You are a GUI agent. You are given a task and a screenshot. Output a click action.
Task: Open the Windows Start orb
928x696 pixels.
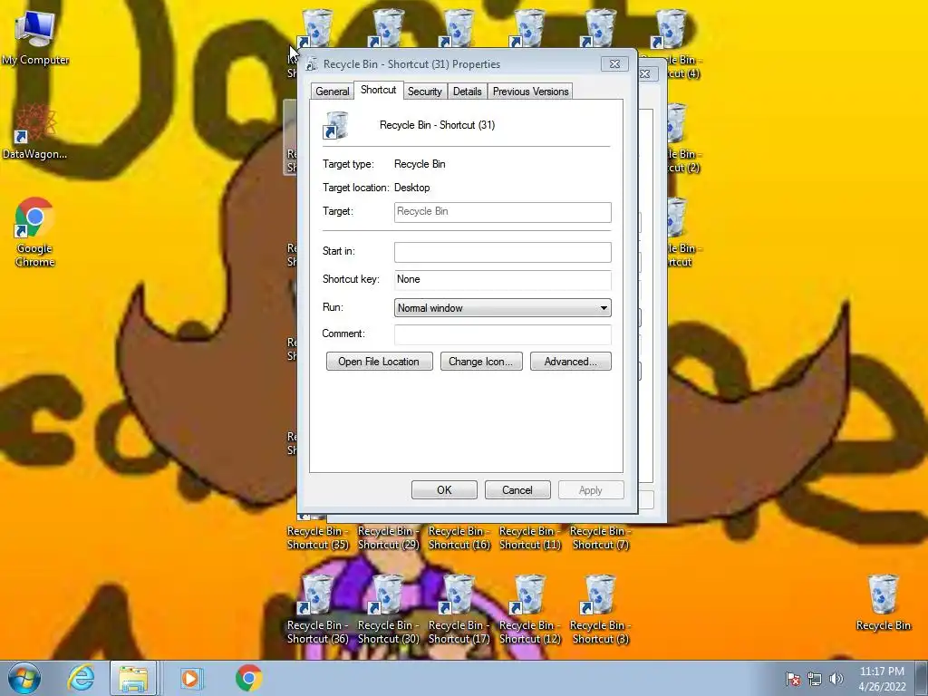(x=24, y=678)
